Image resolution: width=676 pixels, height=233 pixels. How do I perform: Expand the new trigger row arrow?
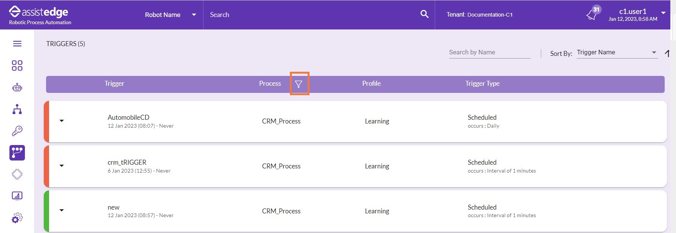pyautogui.click(x=62, y=210)
